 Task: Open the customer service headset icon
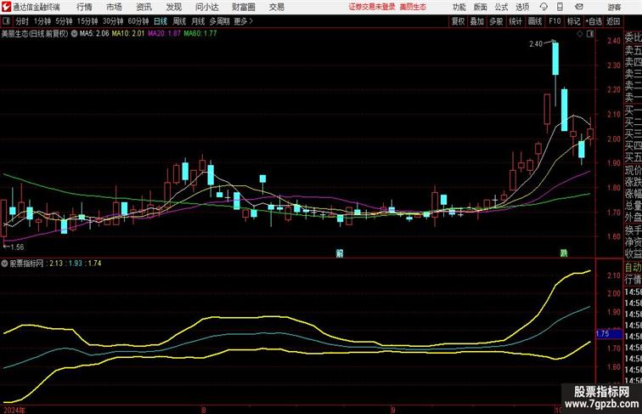pos(543,7)
